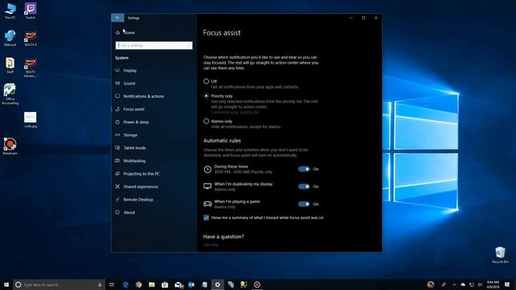Open Microsoft Store from the taskbar

coord(164,284)
